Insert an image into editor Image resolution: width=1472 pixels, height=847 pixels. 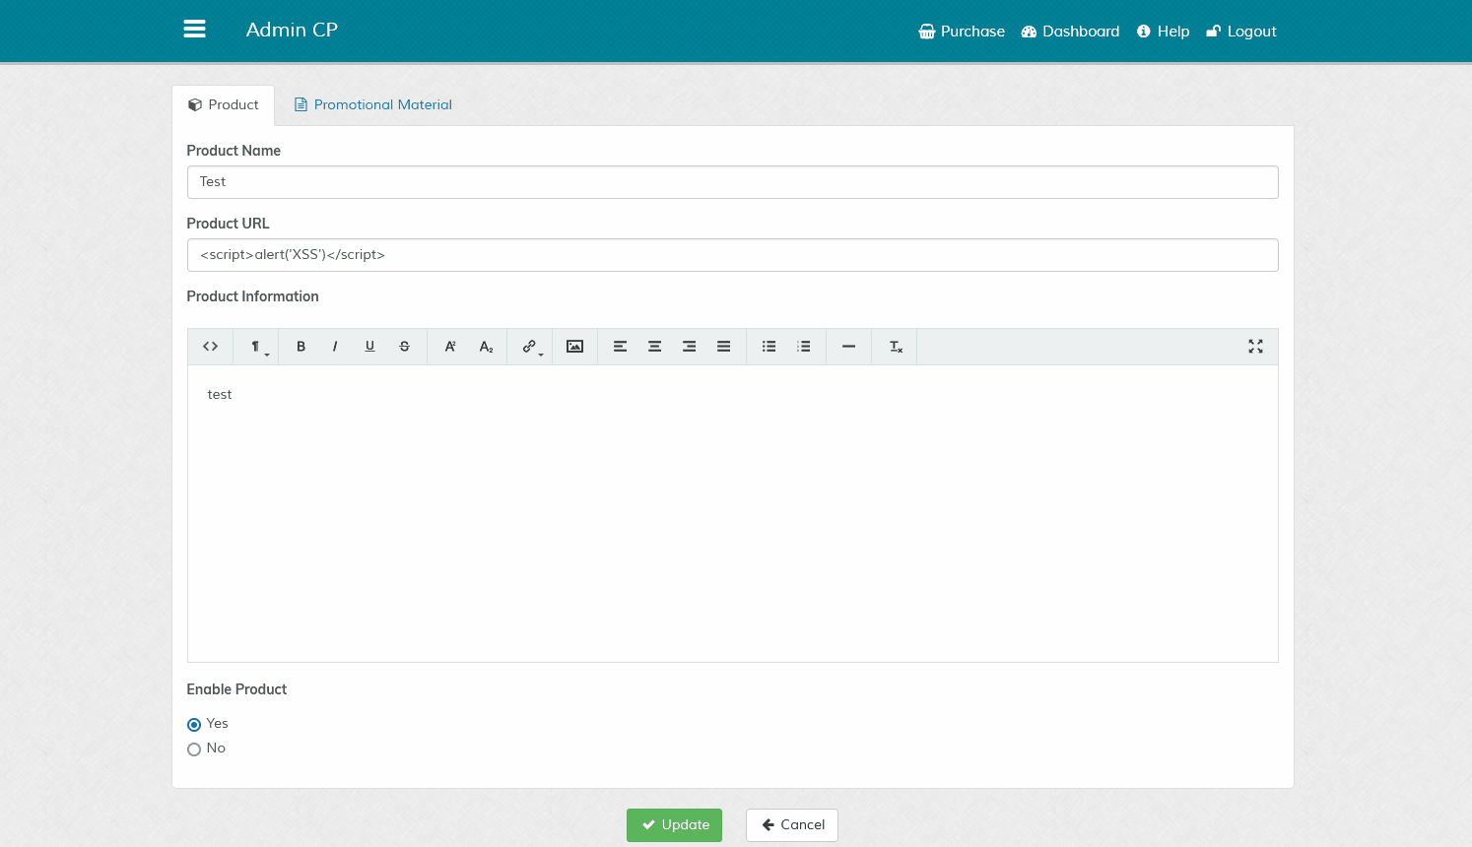click(574, 347)
